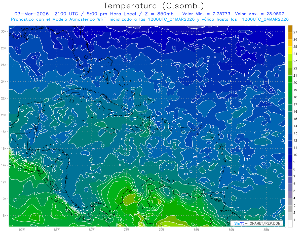This screenshot has height=233, width=302.
Task: Click the '20N' latitude axis label
Action: click(x=4, y=115)
